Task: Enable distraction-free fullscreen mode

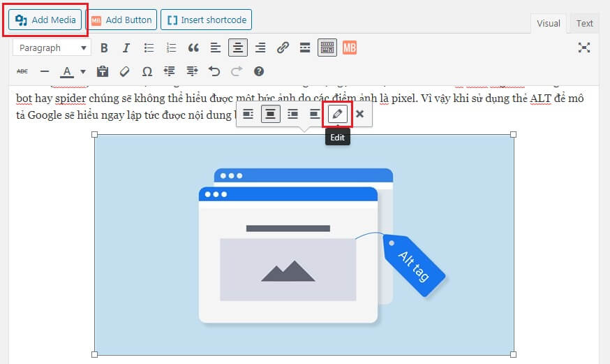Action: [584, 48]
